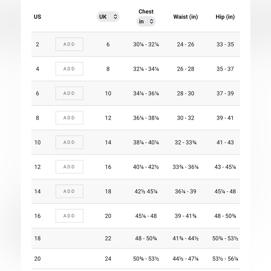The width and height of the screenshot is (271, 271).
Task: Open the Chest unit 'in' dropdown
Action: point(146,21)
